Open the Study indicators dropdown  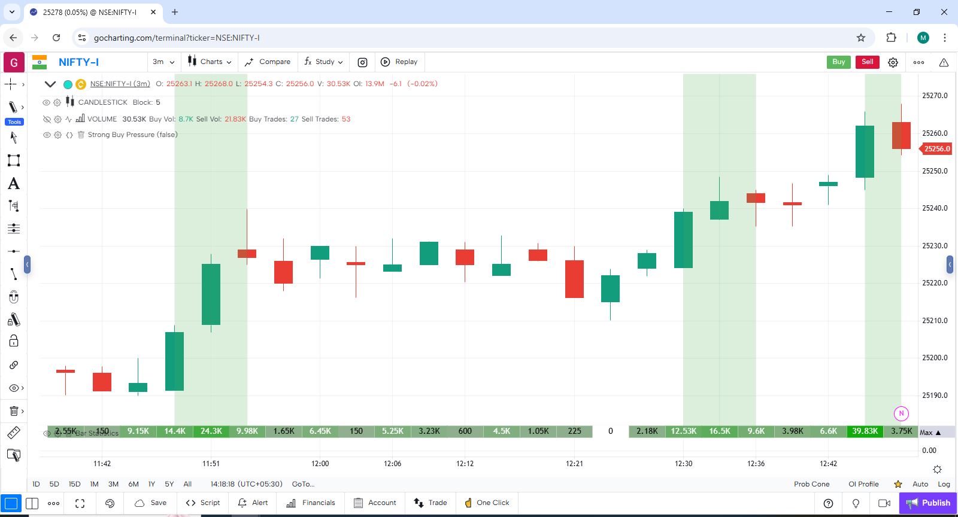[x=323, y=62]
